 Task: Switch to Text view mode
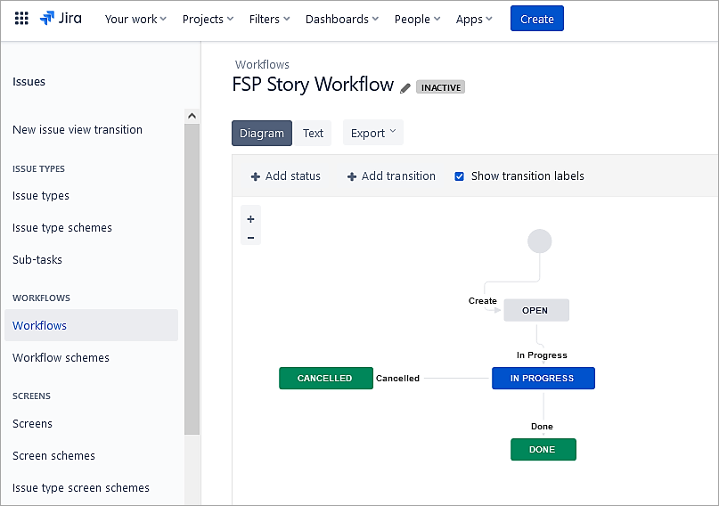313,134
